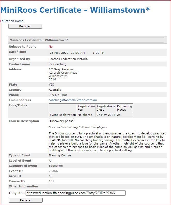Screen dimensions: 171x205
Task: Select 'FV Coaching' contact name
Action: point(58,64)
